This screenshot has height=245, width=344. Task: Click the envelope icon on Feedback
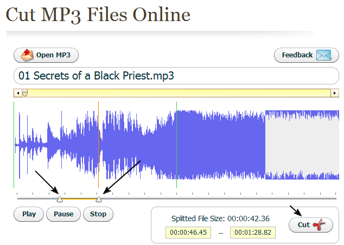[x=323, y=55]
